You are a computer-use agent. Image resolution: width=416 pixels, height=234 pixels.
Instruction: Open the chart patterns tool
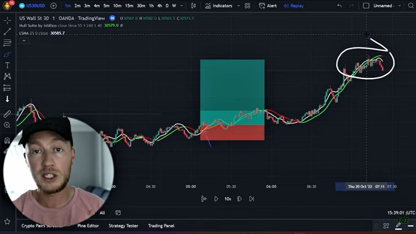(7, 76)
